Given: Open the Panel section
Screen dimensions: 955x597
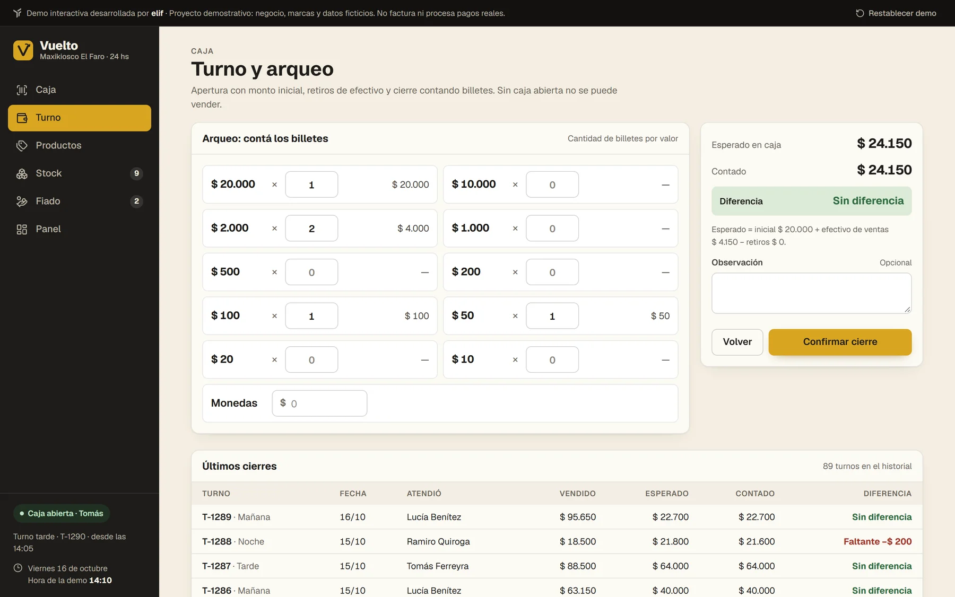Looking at the screenshot, I should click(x=80, y=229).
